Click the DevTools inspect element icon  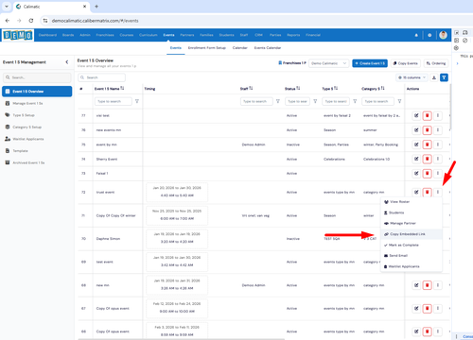pyautogui.click(x=456, y=32)
